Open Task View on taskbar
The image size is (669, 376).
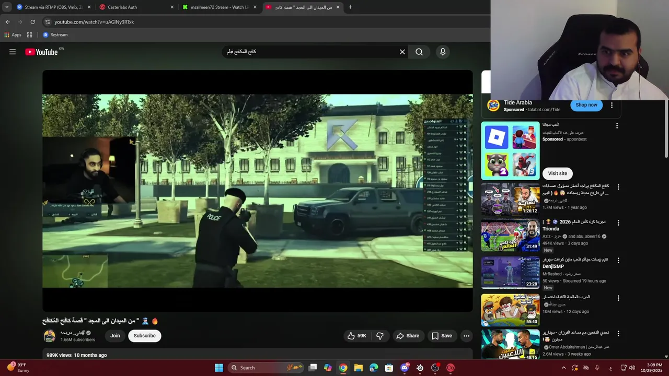tap(313, 368)
